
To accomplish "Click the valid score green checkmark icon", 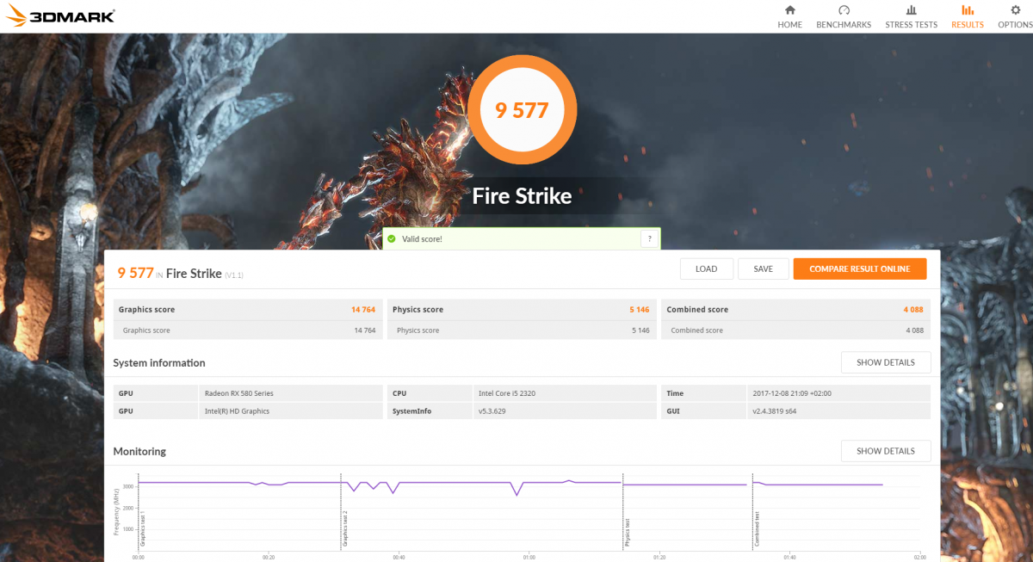I will click(x=392, y=238).
